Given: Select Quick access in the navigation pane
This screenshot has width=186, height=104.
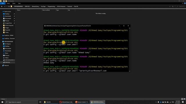Looking at the screenshot, I should point(8,12).
